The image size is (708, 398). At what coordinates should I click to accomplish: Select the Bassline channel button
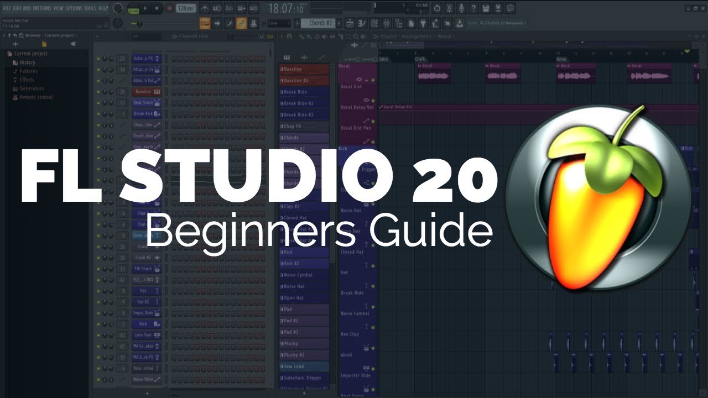coord(147,92)
